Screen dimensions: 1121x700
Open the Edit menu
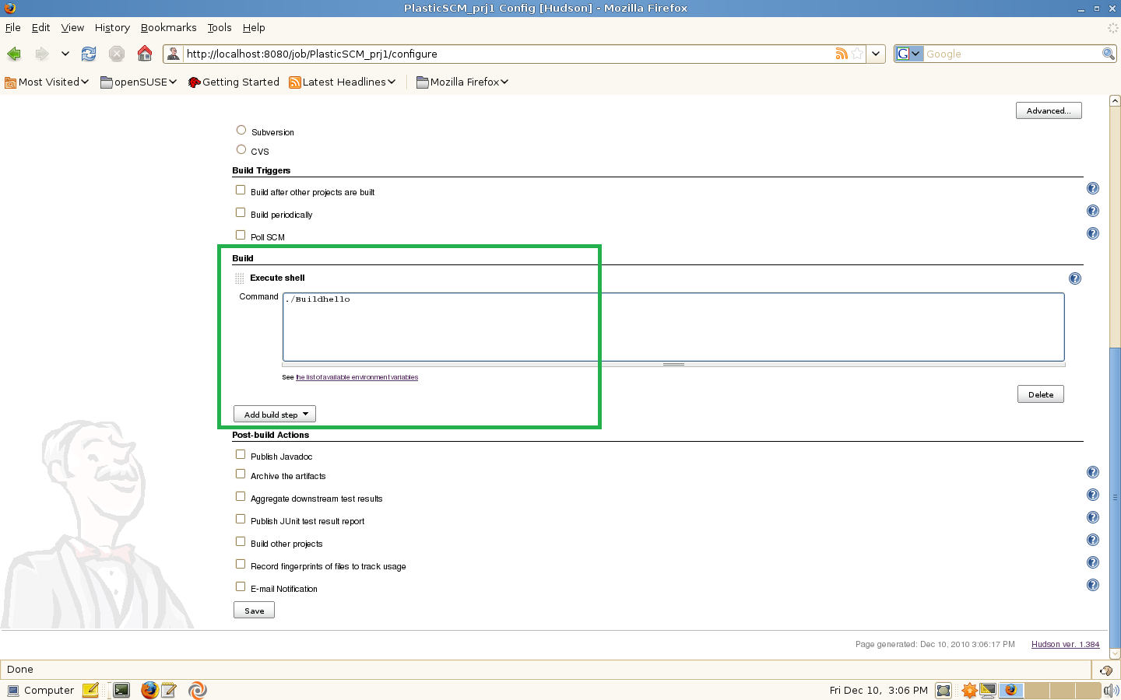coord(40,27)
